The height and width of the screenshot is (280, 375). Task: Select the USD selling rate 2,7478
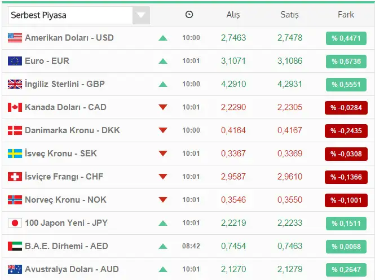pyautogui.click(x=290, y=38)
